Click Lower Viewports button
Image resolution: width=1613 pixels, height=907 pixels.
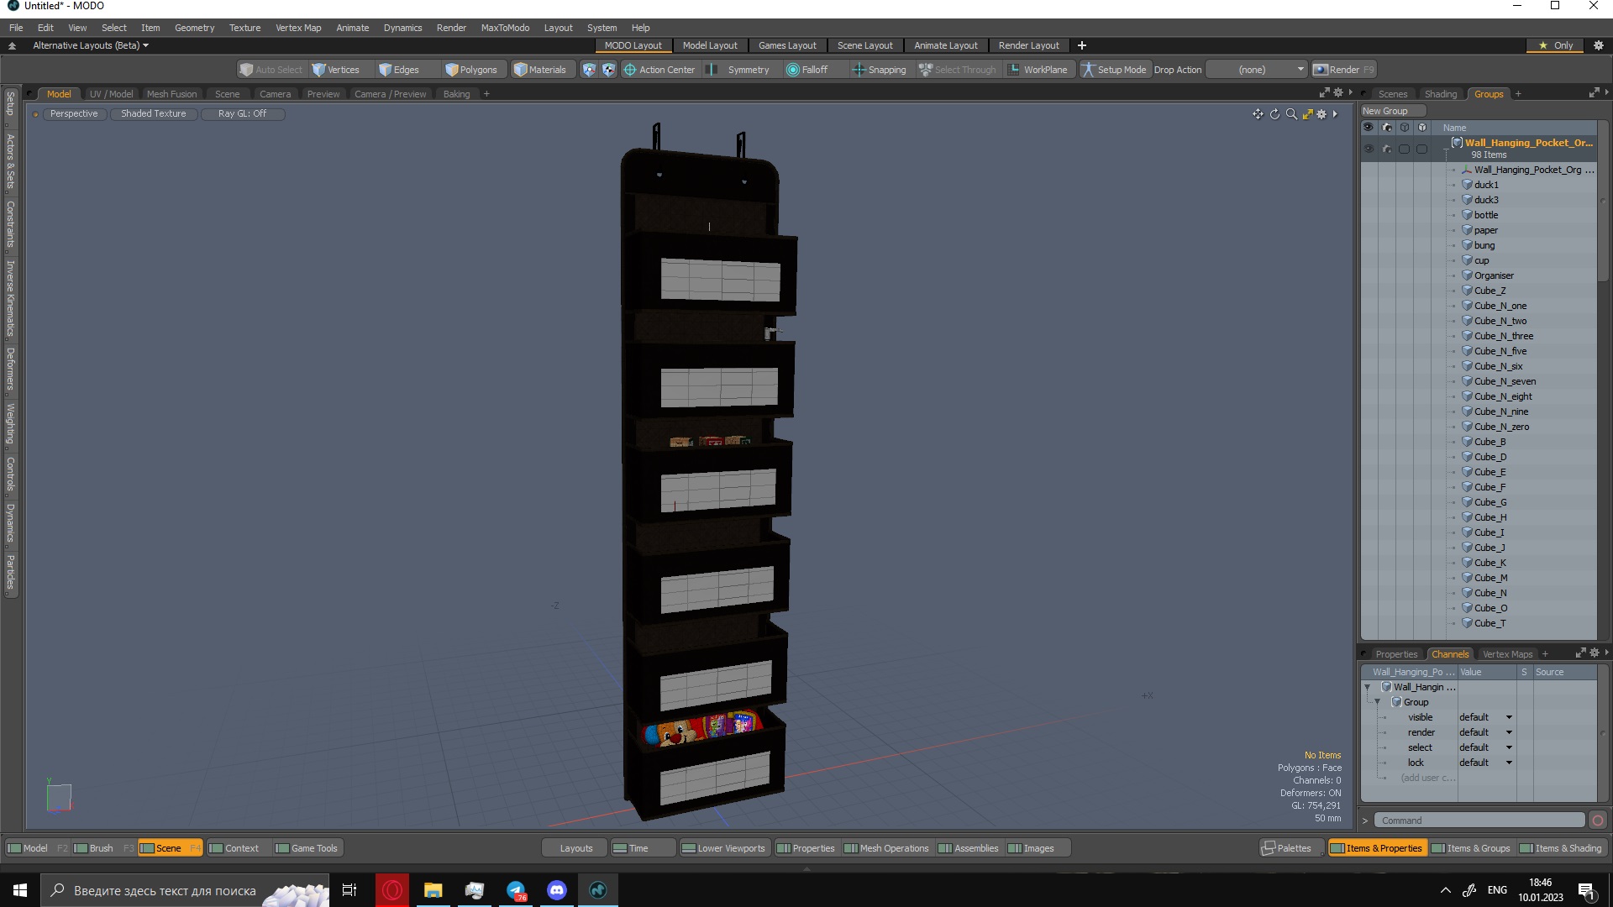click(x=723, y=848)
